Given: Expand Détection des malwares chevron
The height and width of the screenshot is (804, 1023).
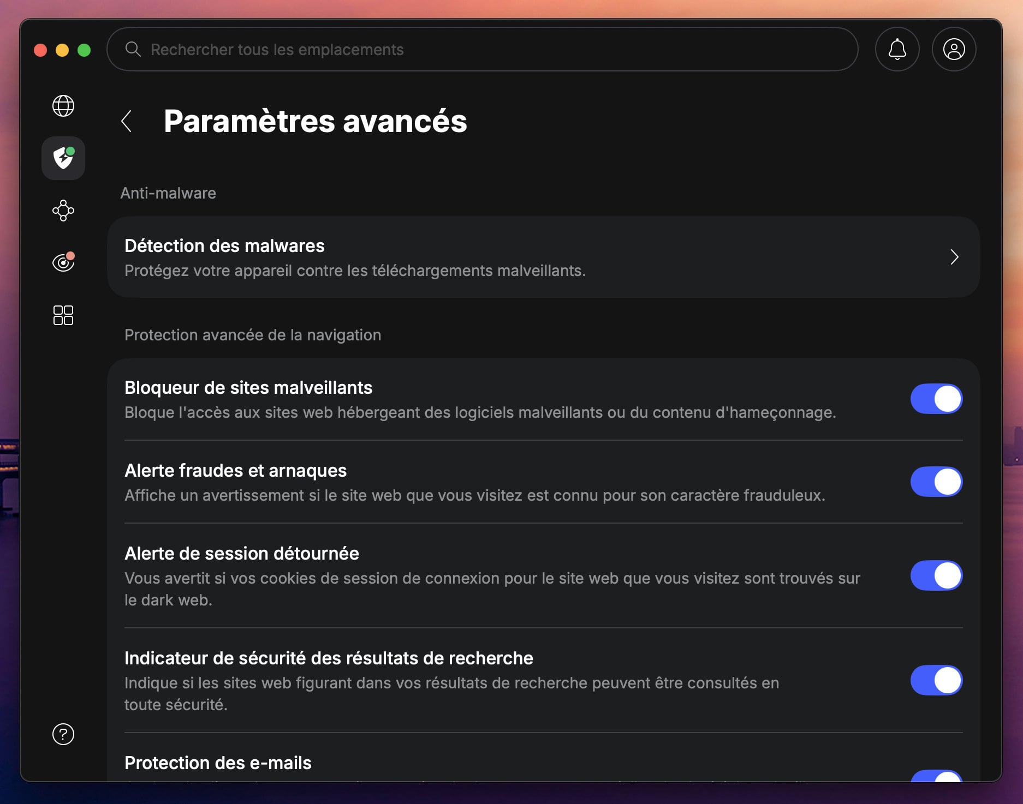Looking at the screenshot, I should point(954,257).
